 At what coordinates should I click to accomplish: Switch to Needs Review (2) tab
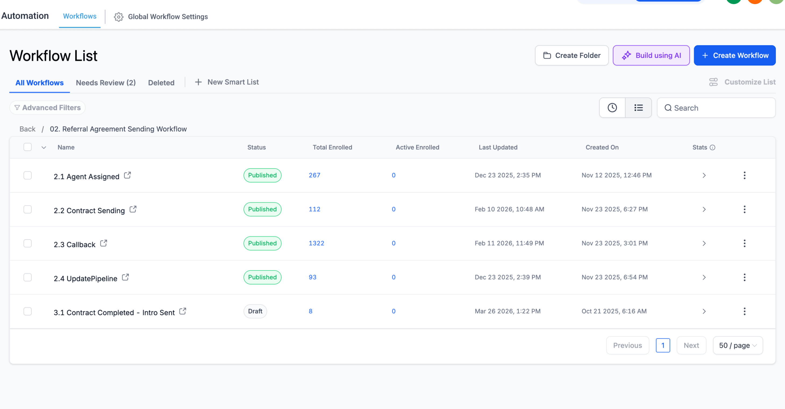106,83
